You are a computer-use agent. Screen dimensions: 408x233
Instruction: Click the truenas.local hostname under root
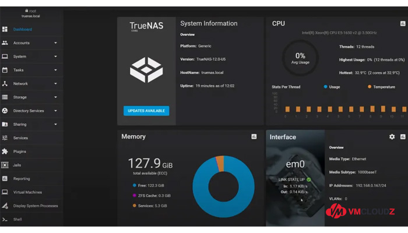(x=31, y=16)
